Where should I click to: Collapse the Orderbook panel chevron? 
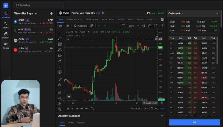pyautogui.click(x=217, y=13)
